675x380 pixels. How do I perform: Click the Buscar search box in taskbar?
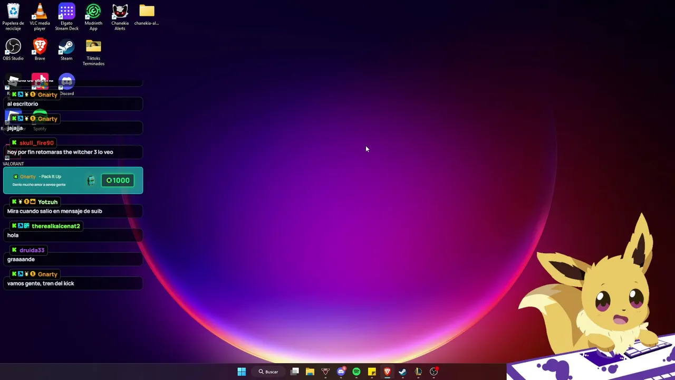(268, 372)
